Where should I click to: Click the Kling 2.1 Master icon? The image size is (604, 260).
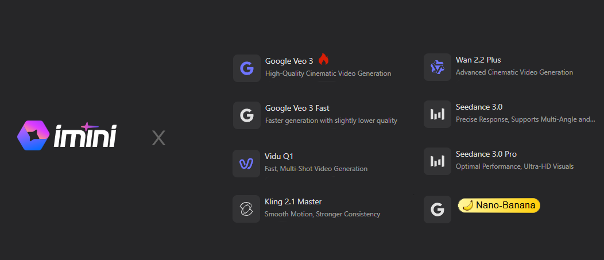247,209
